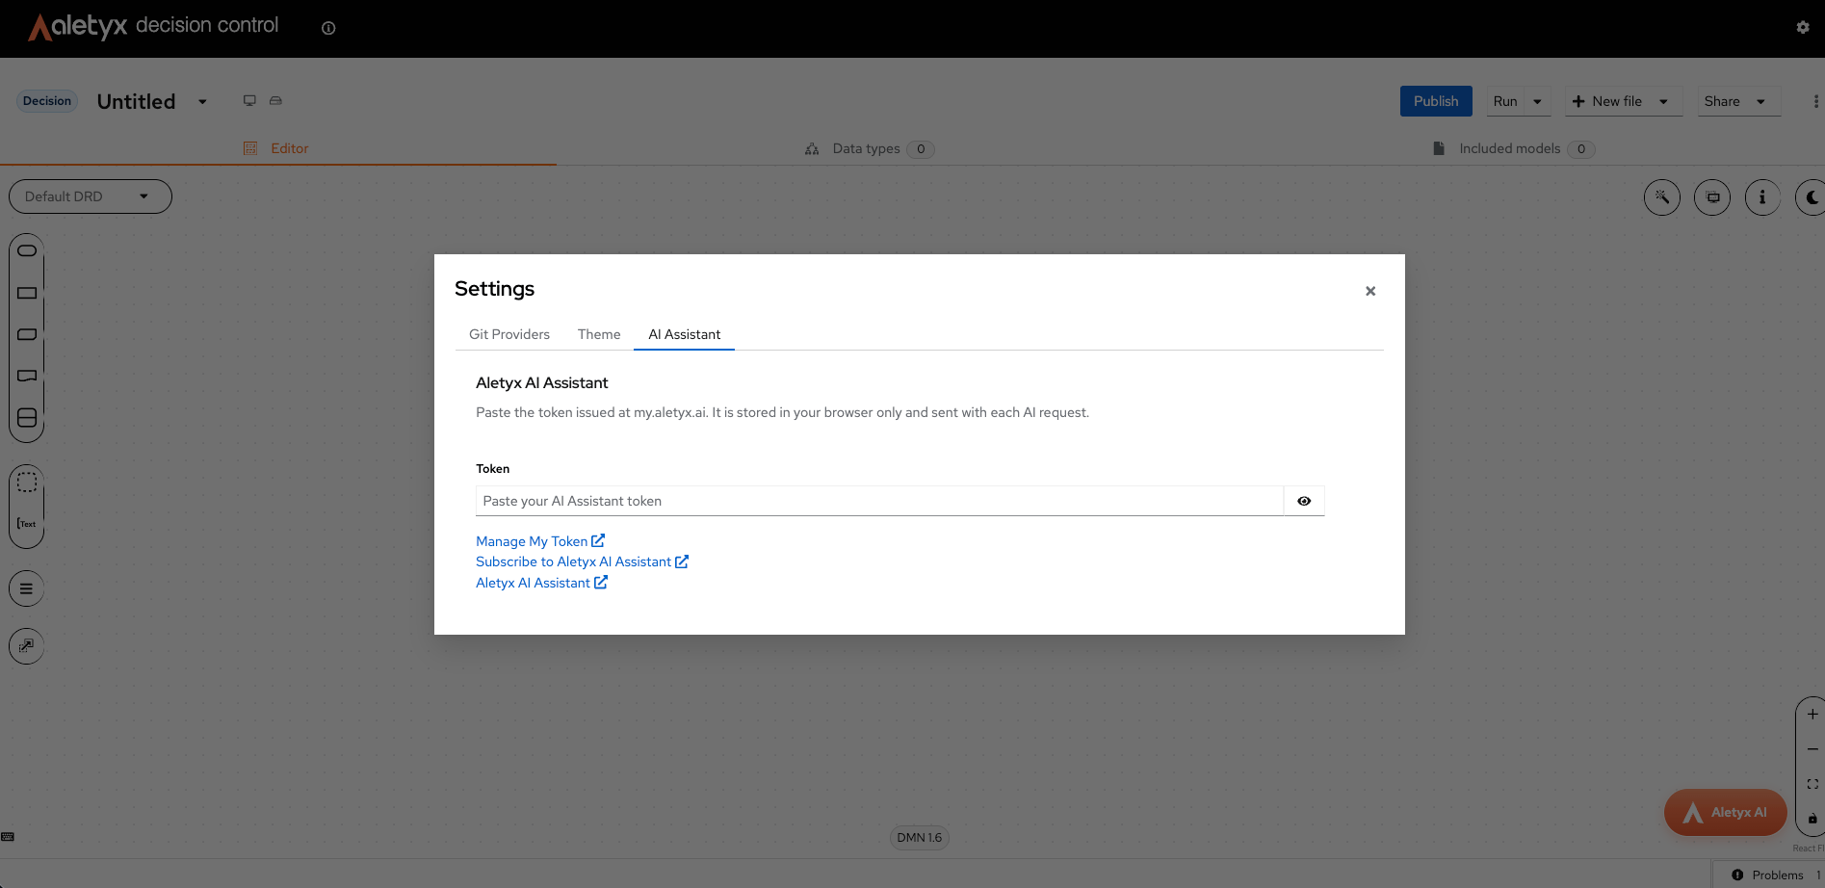Open the settings gear icon in header

click(1803, 28)
